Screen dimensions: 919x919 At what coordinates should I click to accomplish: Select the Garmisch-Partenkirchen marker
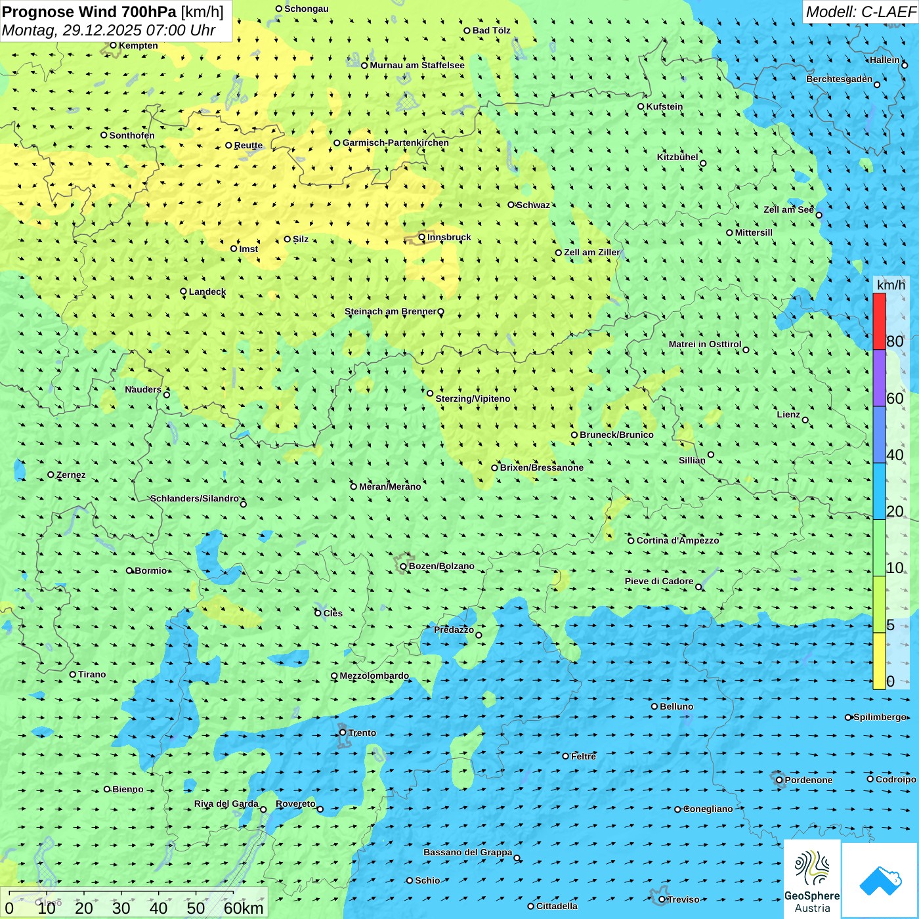(x=337, y=143)
